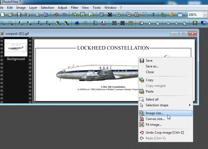Click the grey square Grayscale icon
This screenshot has width=208, height=149.
[x=102, y=15]
